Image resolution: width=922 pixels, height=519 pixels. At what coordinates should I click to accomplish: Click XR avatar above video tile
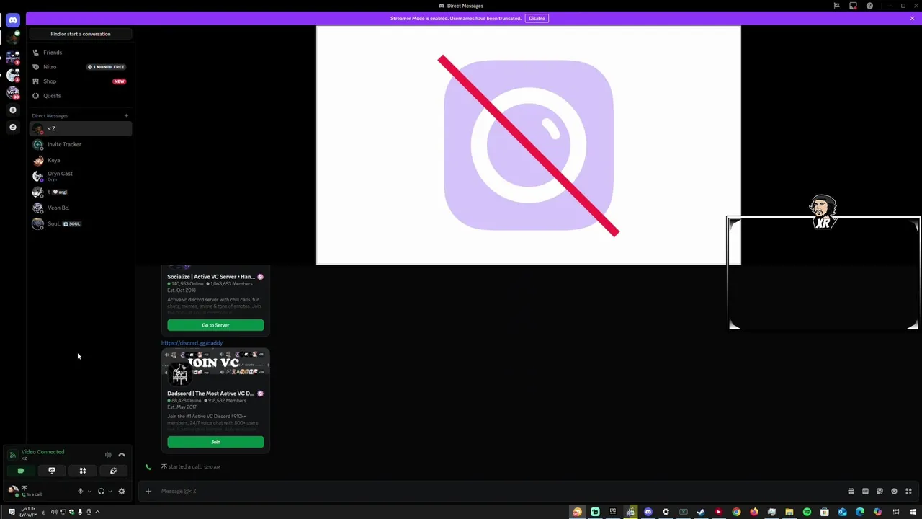823,212
